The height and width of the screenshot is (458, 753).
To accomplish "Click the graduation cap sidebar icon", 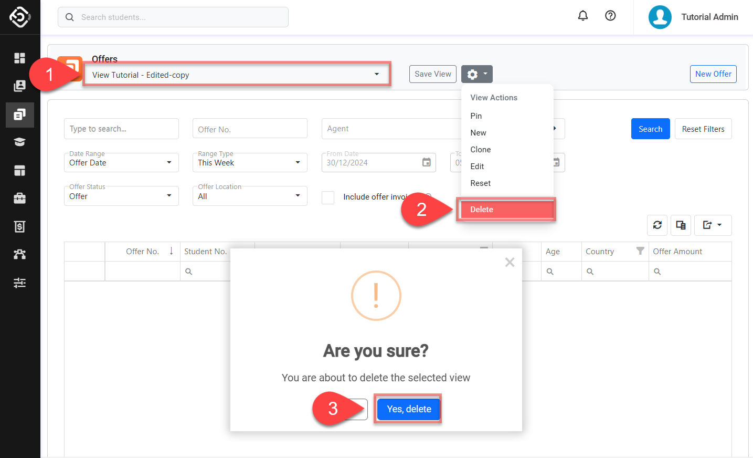I will [x=19, y=142].
